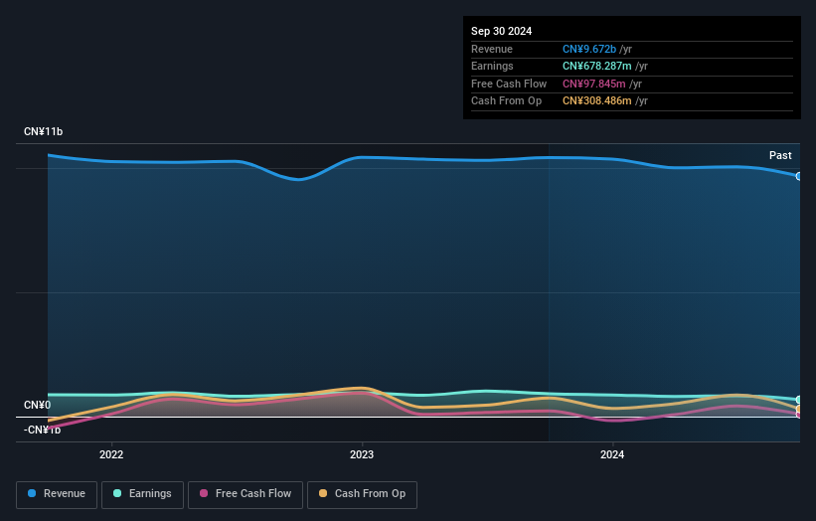Screen dimensions: 816x521
Task: Click the Past label on chart
Action: coord(780,155)
